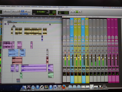
Task: Select the Selector tool
Action: coord(20,11)
